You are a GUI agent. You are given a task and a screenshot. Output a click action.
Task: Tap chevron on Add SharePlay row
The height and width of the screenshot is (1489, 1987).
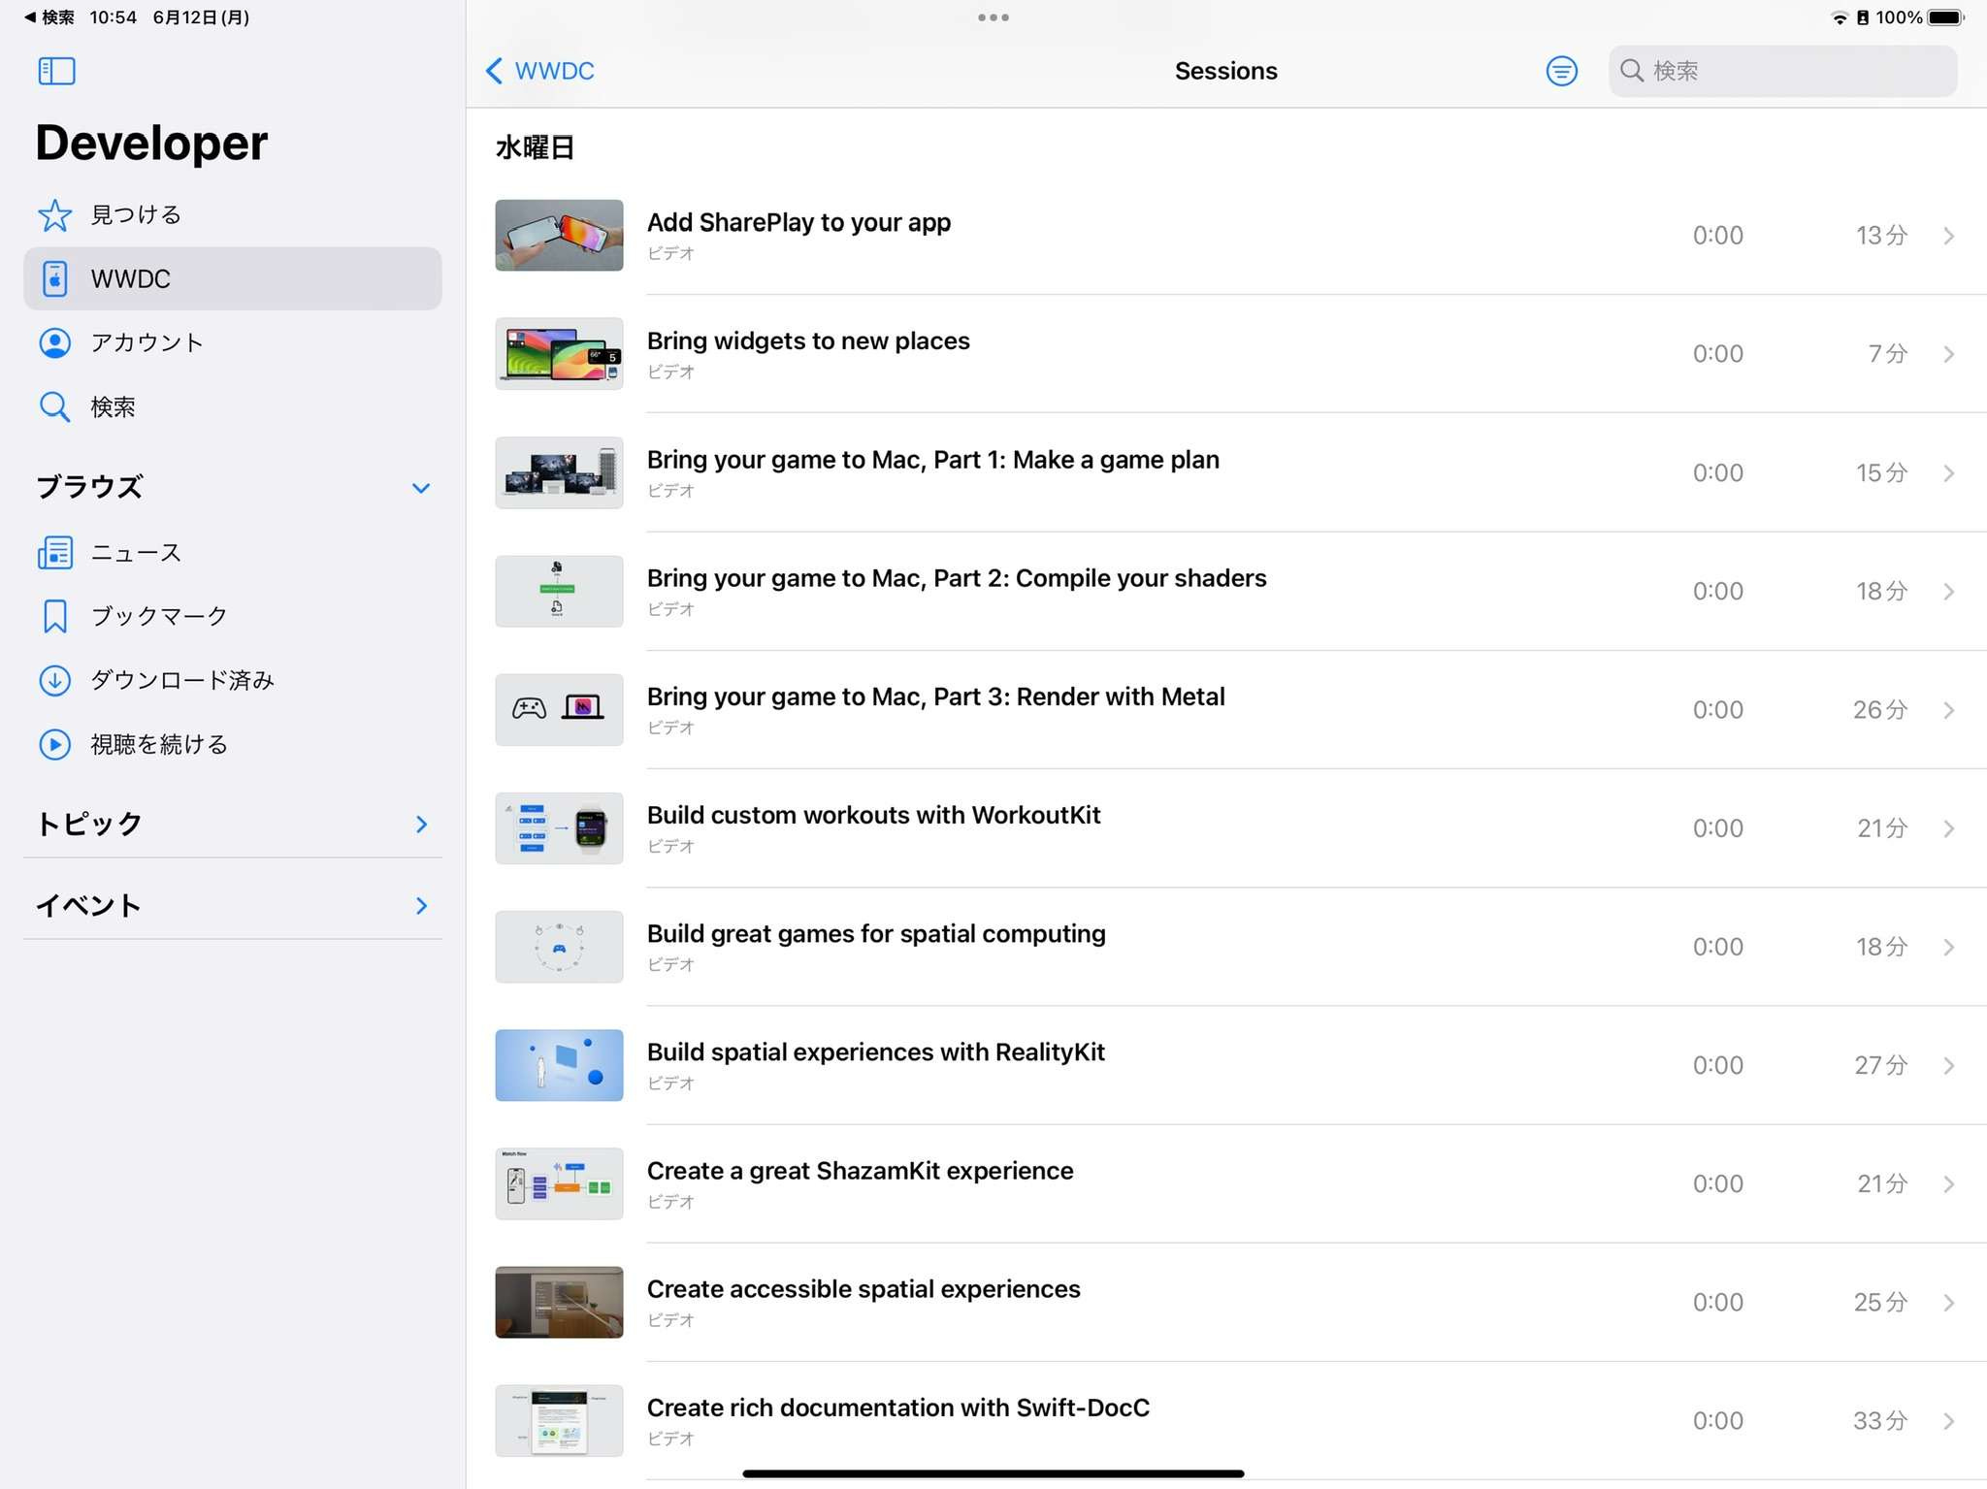pos(1948,236)
